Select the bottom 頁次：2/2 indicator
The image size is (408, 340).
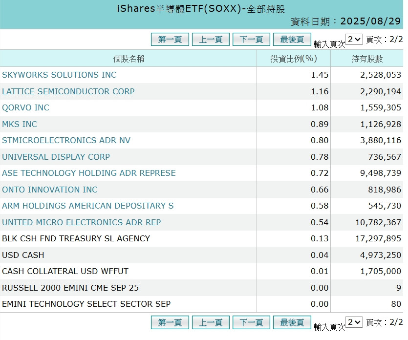point(385,322)
